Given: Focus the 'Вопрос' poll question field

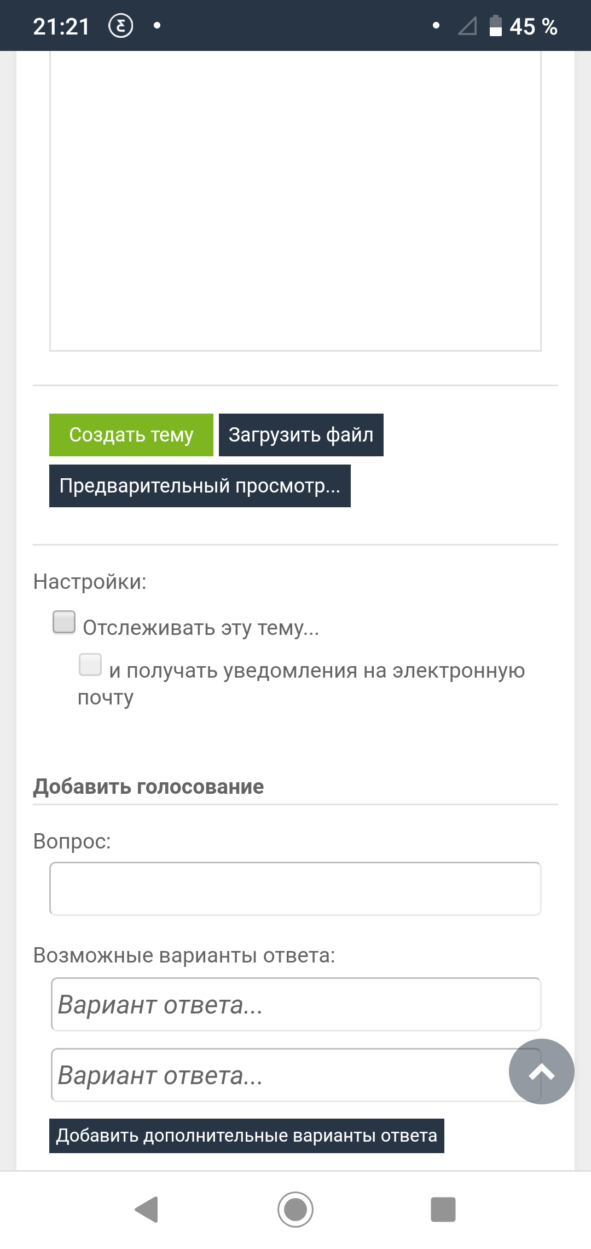Looking at the screenshot, I should click(296, 889).
